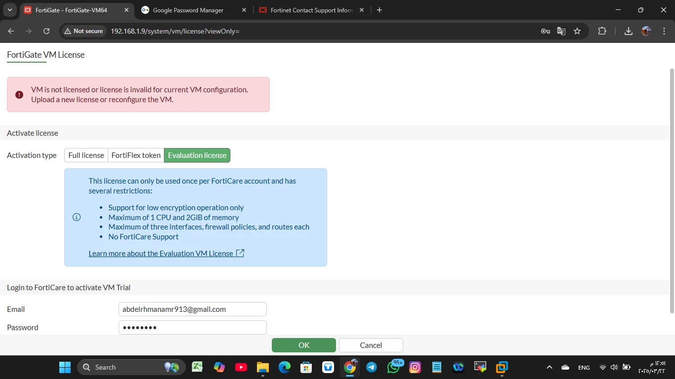Open volume speaker tray icon
Screen dimensions: 675x379
(614, 367)
